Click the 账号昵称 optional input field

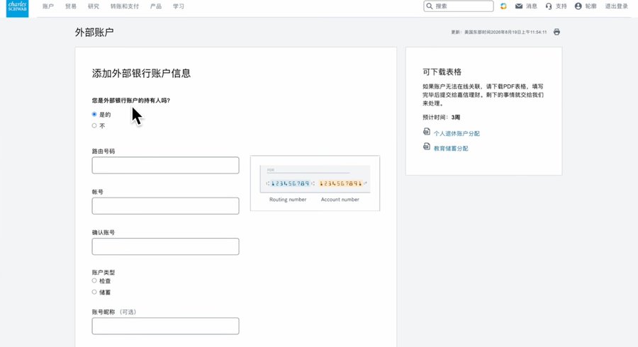165,326
